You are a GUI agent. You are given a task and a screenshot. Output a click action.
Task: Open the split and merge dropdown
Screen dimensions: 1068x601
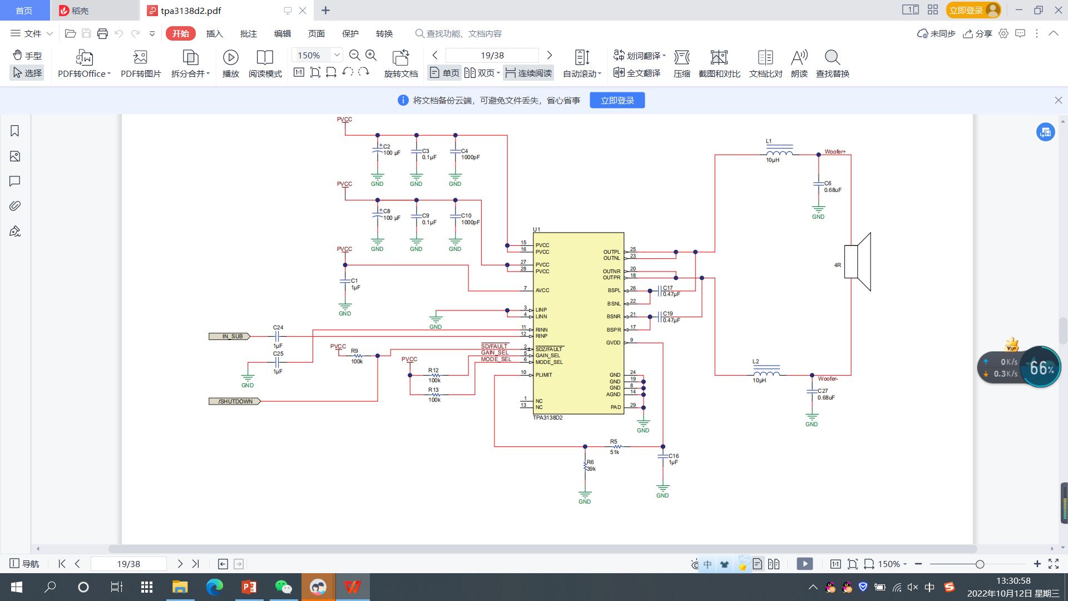[190, 73]
